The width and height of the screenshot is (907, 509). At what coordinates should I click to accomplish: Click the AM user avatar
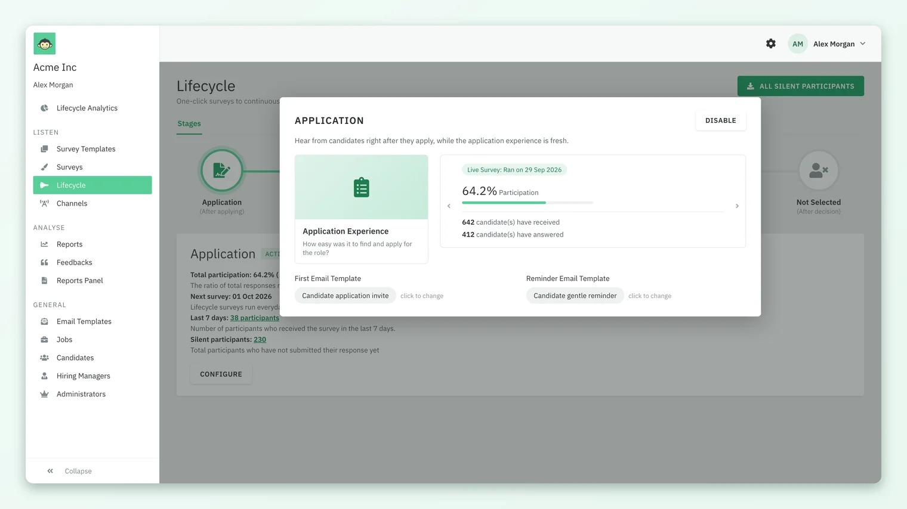798,44
